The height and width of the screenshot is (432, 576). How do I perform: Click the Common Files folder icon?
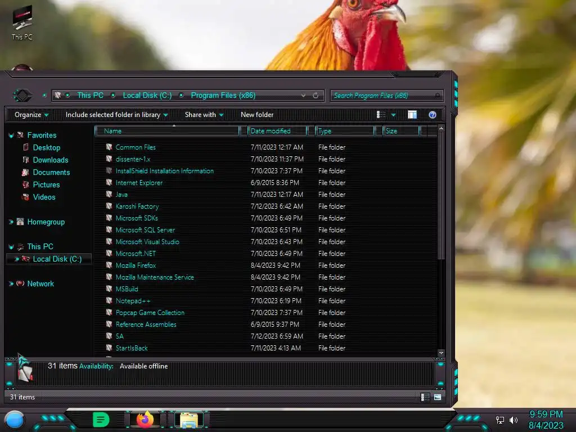109,147
